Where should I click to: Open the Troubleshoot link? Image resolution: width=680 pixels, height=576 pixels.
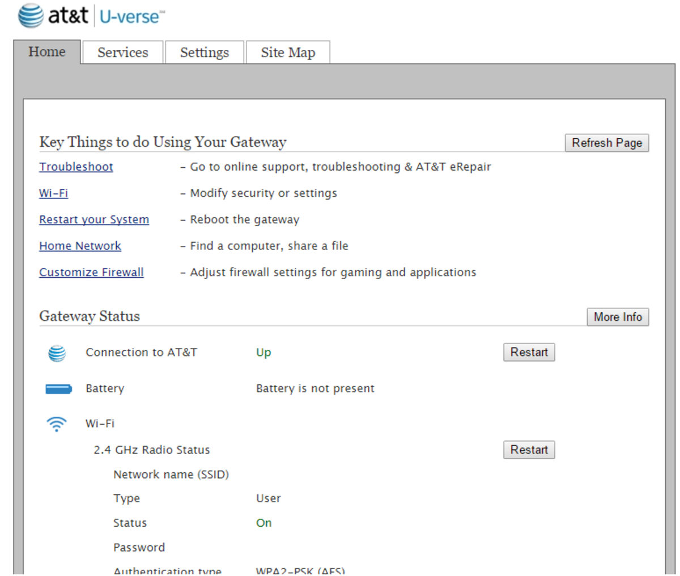coord(76,167)
